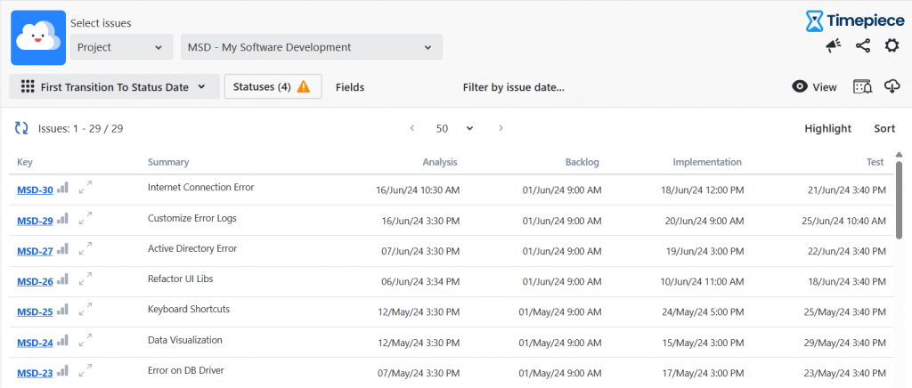Open settings via the gear icon
The height and width of the screenshot is (388, 912).
[x=892, y=46]
